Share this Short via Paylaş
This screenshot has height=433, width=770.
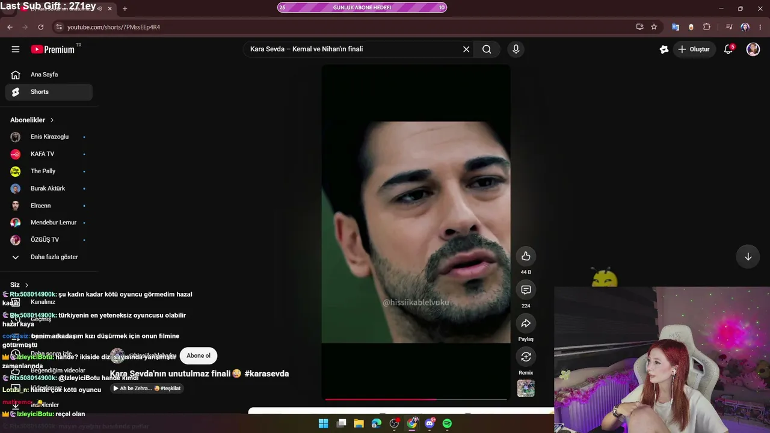(x=526, y=324)
